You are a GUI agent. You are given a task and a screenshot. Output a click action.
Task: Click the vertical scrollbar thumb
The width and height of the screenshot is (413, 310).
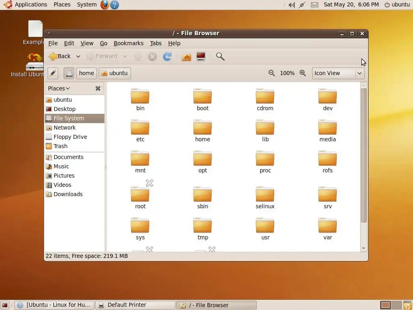click(364, 155)
